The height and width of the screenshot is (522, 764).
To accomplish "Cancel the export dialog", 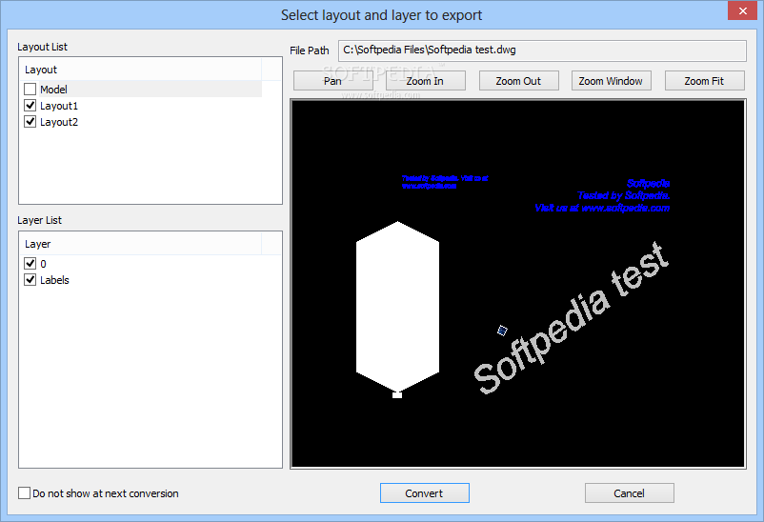I will (x=630, y=493).
